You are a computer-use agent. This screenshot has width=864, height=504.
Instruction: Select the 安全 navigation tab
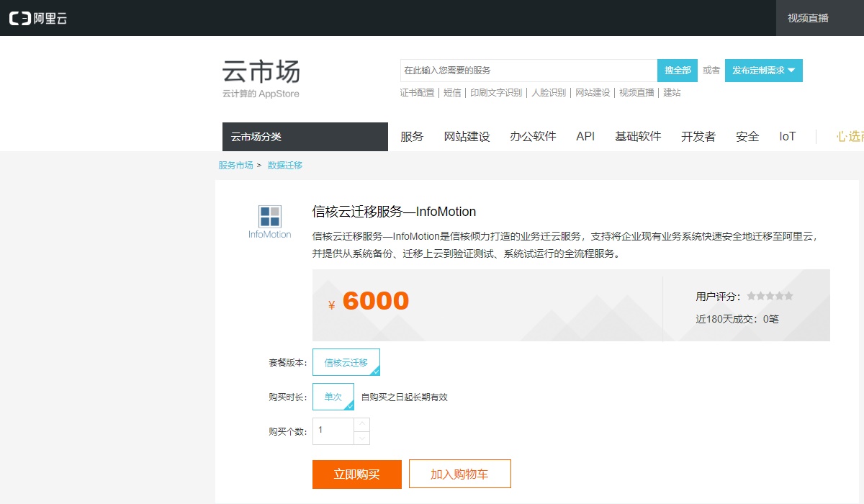tap(747, 137)
